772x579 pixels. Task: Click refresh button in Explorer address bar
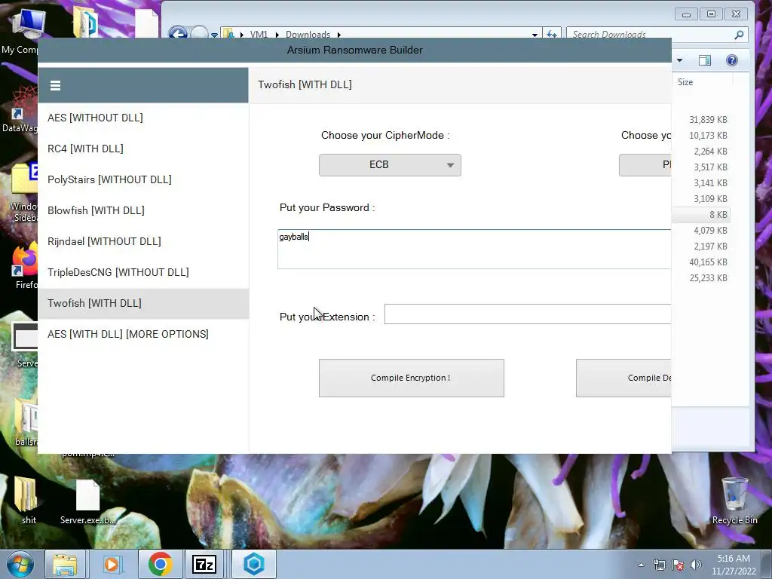[x=551, y=35]
